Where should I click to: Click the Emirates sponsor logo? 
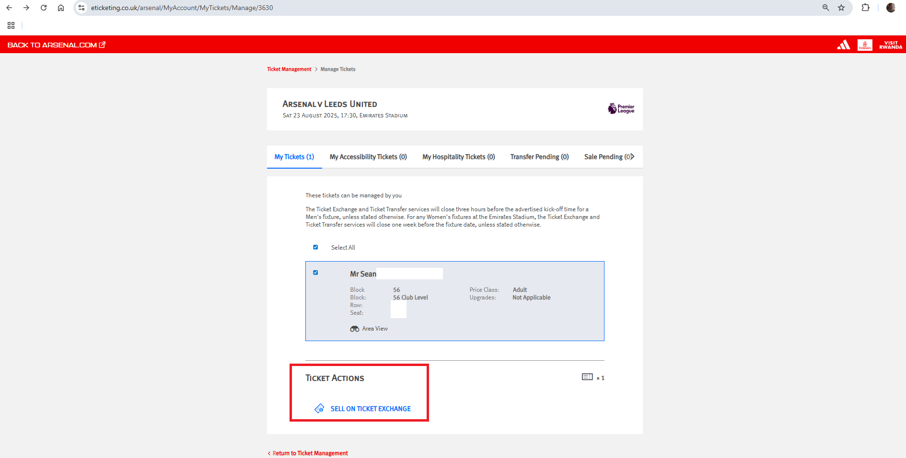pyautogui.click(x=865, y=45)
